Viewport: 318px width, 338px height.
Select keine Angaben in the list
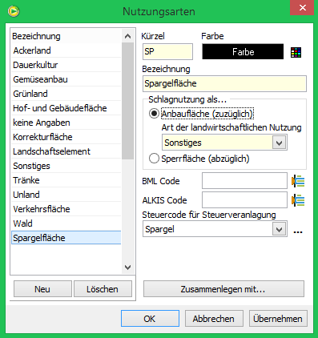pos(66,123)
